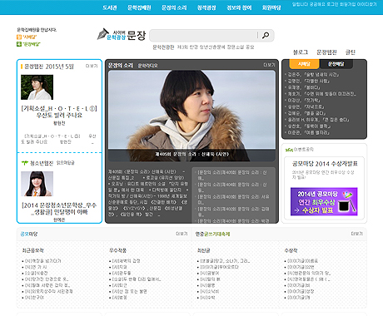Click the 글틴 link
383x316 pixels.
click(x=351, y=52)
